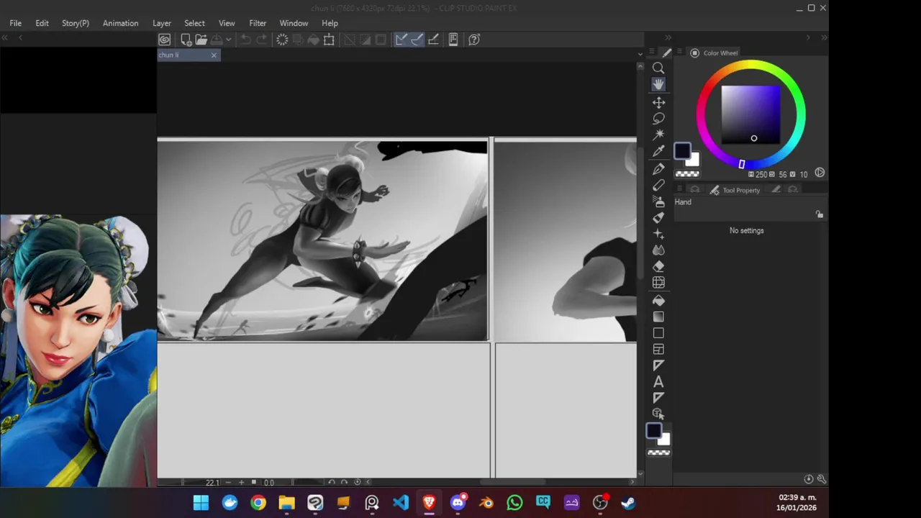Close the chun li canvas tab
The width and height of the screenshot is (921, 518).
214,55
